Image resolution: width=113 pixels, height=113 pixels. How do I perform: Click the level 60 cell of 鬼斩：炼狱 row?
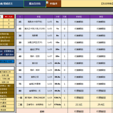20,70
